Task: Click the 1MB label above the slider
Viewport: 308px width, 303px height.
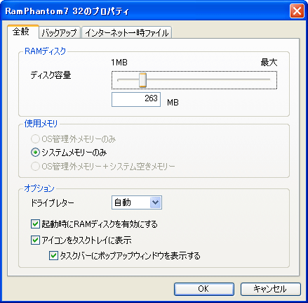Action: point(119,63)
